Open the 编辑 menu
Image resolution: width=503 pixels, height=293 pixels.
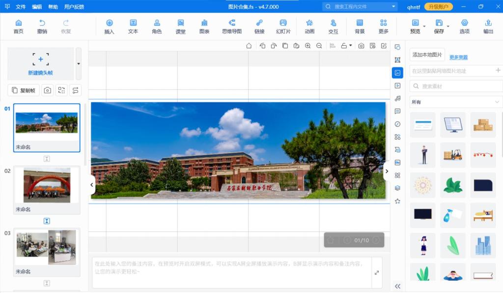point(37,7)
